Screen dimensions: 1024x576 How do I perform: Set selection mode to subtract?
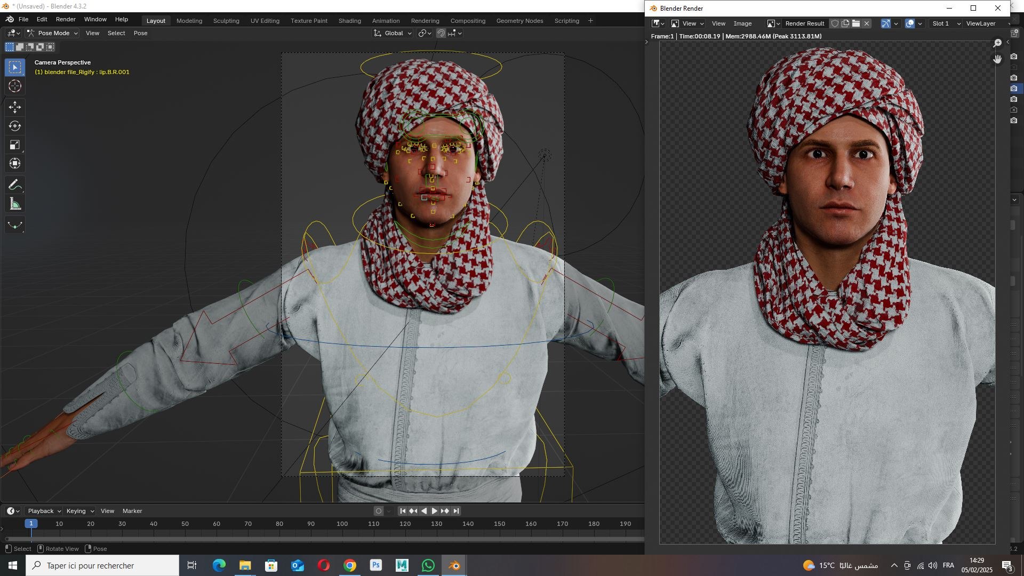[30, 47]
